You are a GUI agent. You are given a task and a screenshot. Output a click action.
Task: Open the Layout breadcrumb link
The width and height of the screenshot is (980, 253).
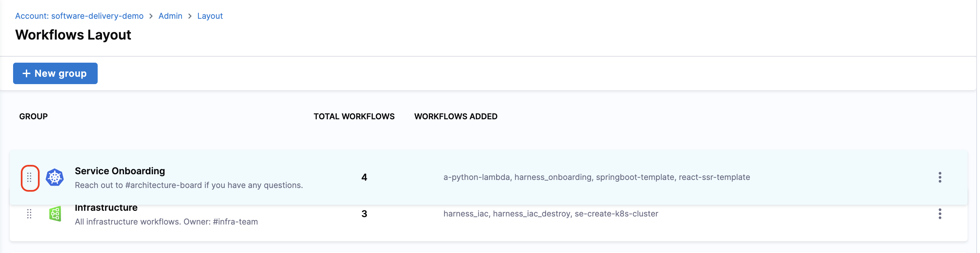click(x=210, y=16)
